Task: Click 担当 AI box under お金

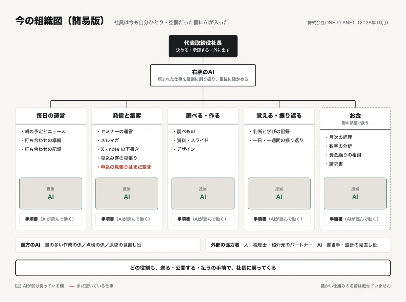Action: coord(355,194)
